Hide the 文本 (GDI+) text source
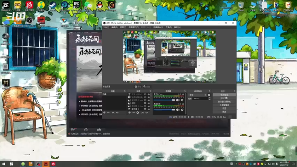This screenshot has height=167, width=297. pyautogui.click(x=145, y=94)
